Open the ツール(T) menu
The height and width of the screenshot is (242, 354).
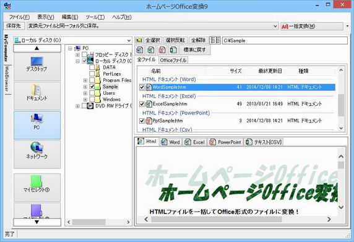95,17
